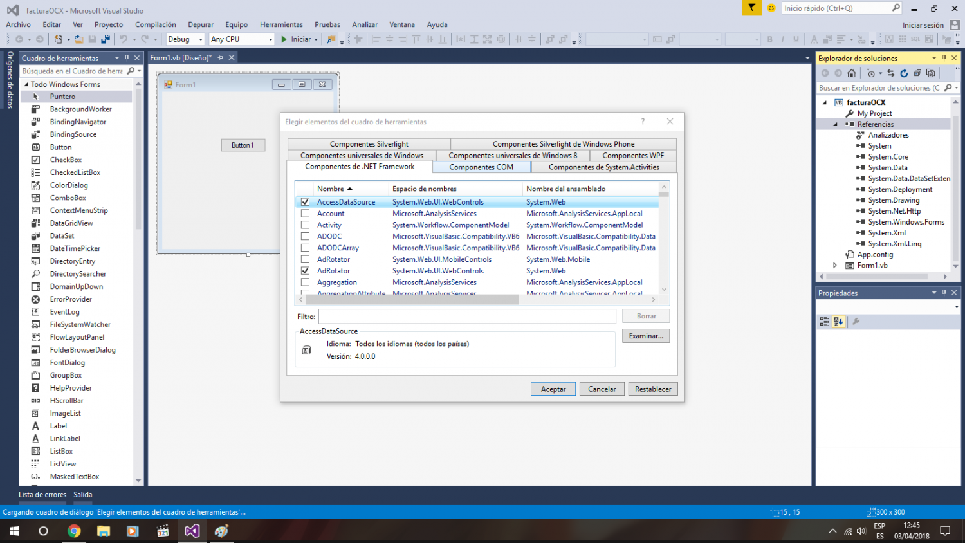The width and height of the screenshot is (965, 543).
Task: Open Chrome from the taskbar
Action: [x=74, y=531]
